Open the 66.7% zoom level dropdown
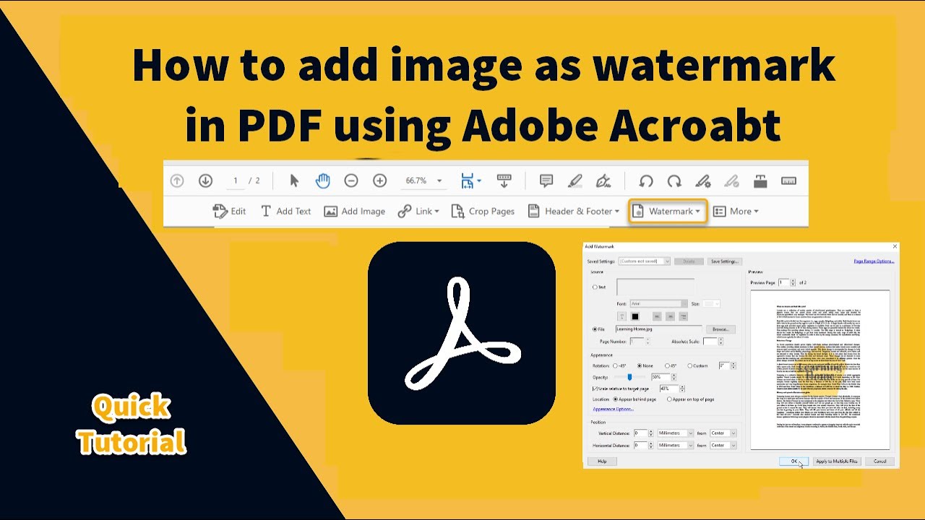This screenshot has height=520, width=925. (423, 181)
